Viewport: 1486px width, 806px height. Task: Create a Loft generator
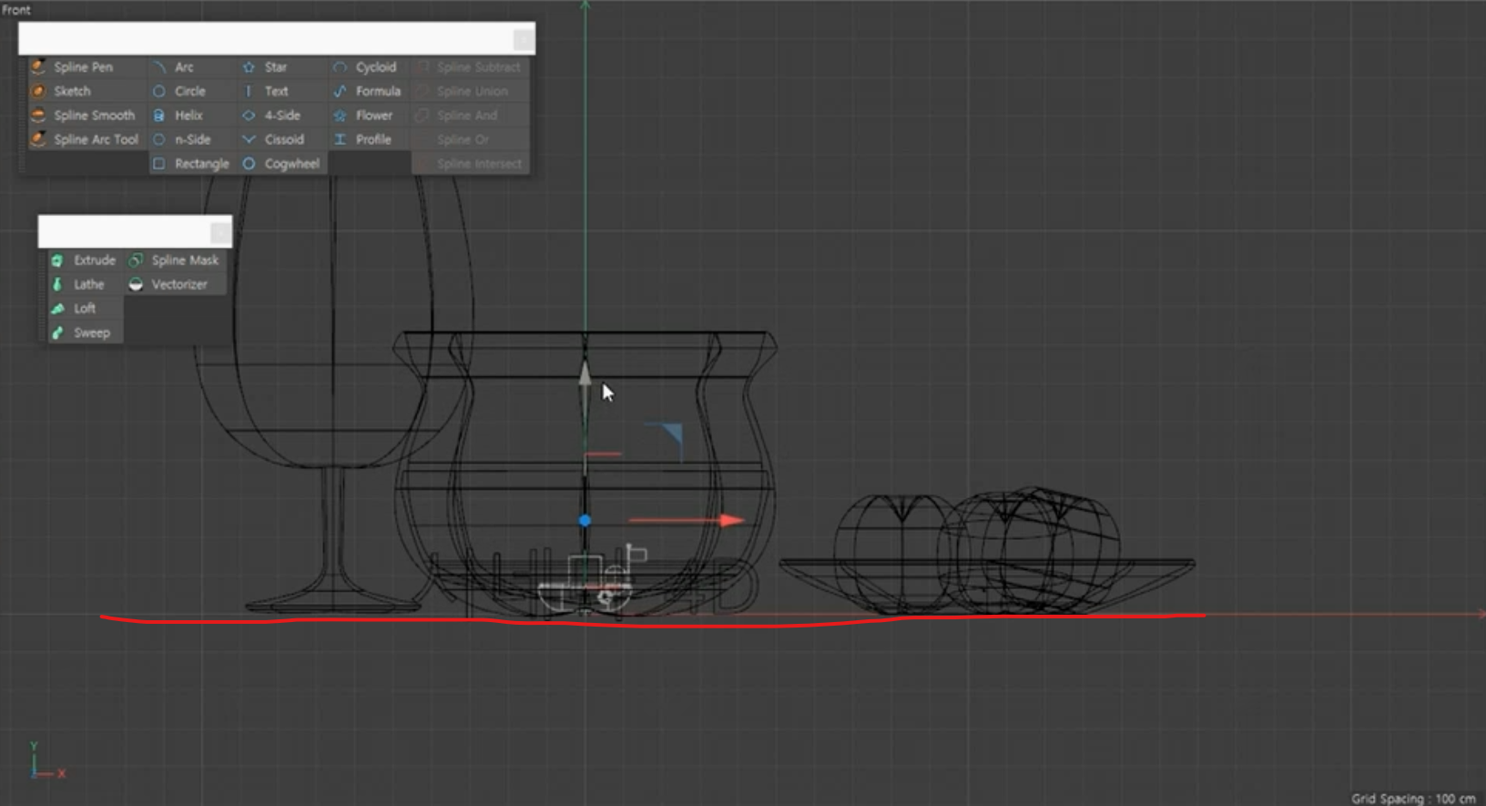point(85,309)
